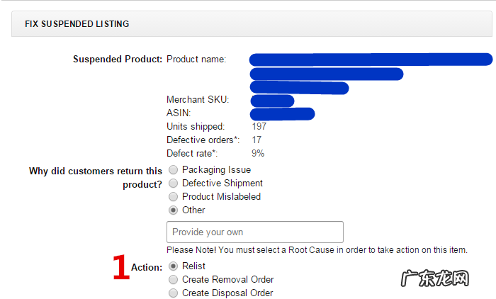
Task: Select the Relist action
Action: [174, 266]
